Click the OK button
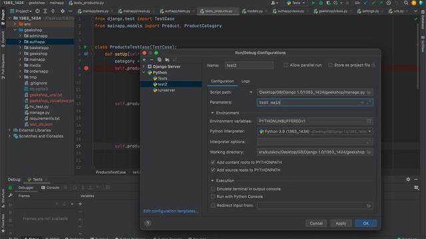This screenshot has width=426, height=239. (x=365, y=223)
